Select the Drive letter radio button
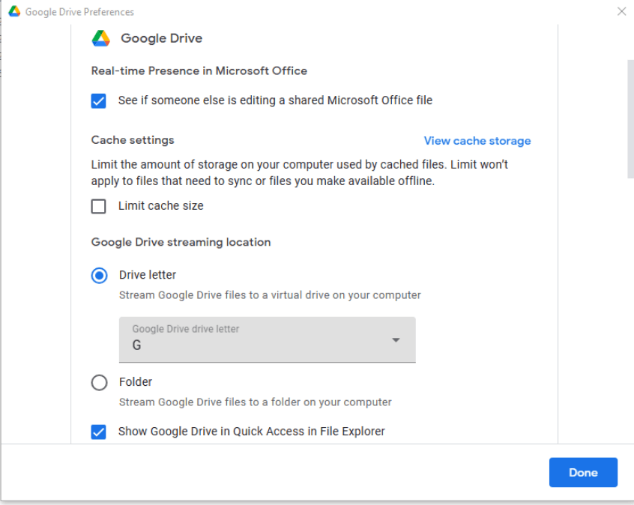 (x=99, y=276)
